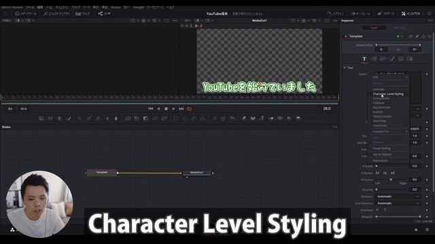Toggle the Nodes panel button
The width and height of the screenshot is (435, 244).
[104, 14]
